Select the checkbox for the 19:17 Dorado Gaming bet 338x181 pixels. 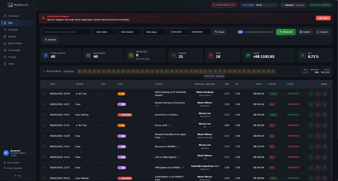(x=45, y=104)
